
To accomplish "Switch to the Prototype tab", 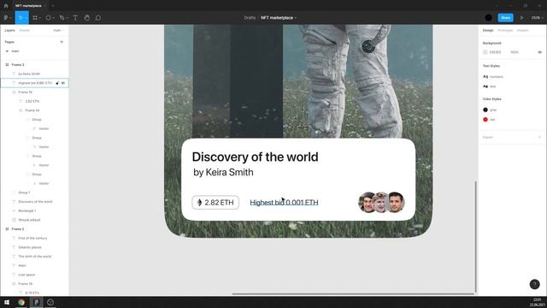I will click(x=505, y=31).
